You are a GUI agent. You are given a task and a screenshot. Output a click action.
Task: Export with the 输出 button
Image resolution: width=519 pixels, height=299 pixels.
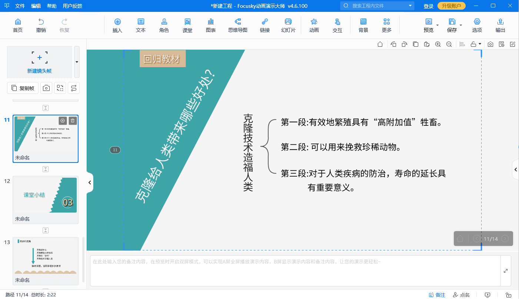point(500,26)
